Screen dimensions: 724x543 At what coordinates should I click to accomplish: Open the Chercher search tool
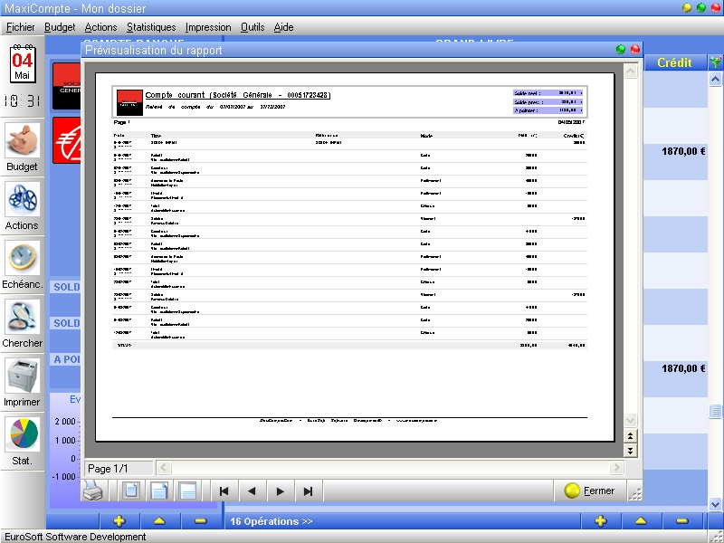(22, 323)
